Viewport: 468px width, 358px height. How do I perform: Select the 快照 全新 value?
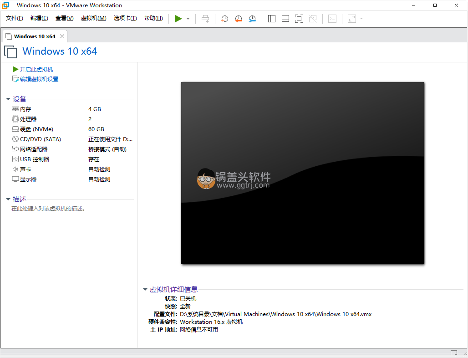point(185,307)
